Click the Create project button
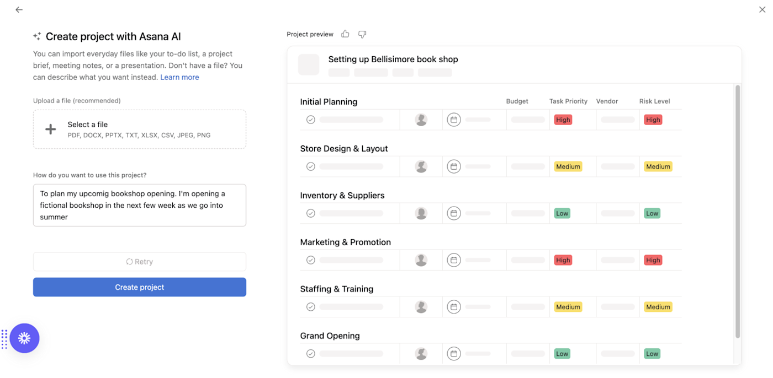The height and width of the screenshot is (378, 773). click(x=140, y=287)
